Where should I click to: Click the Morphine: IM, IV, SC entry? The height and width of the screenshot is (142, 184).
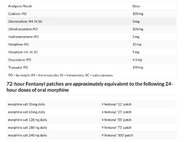[x=23, y=52]
